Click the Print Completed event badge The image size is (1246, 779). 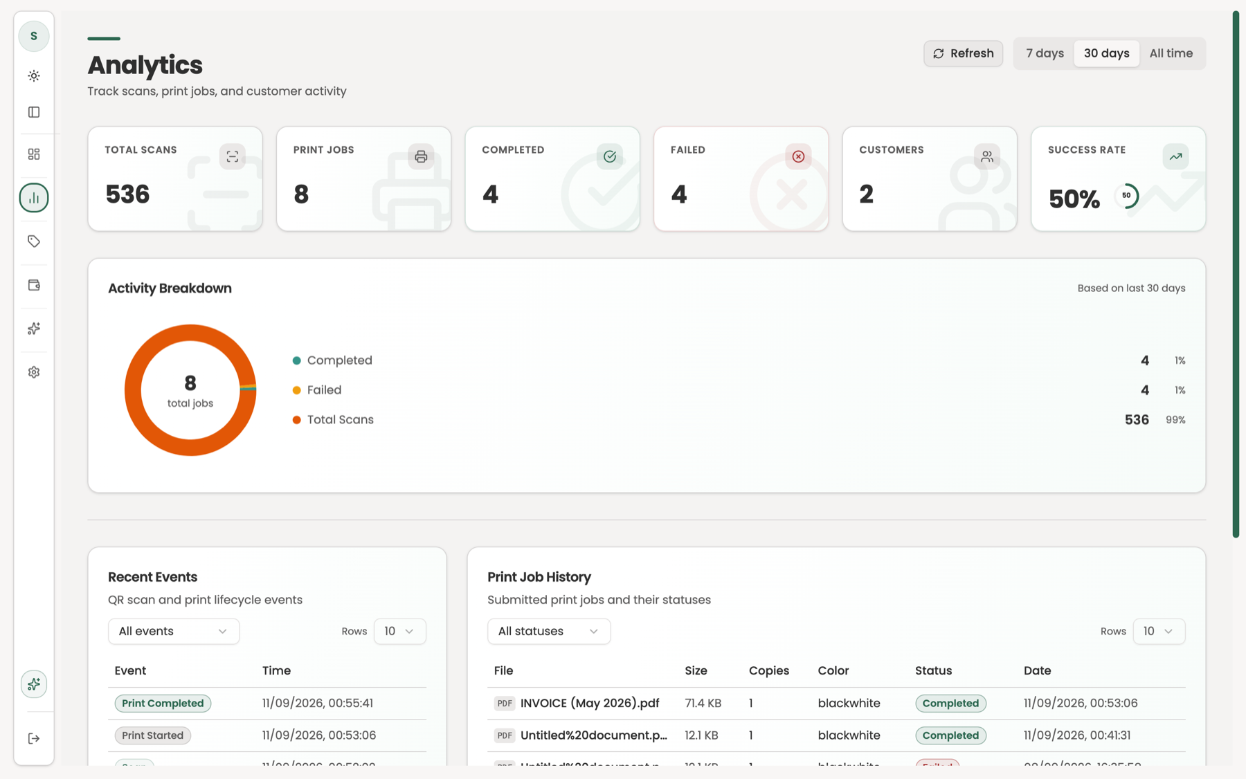[163, 704]
